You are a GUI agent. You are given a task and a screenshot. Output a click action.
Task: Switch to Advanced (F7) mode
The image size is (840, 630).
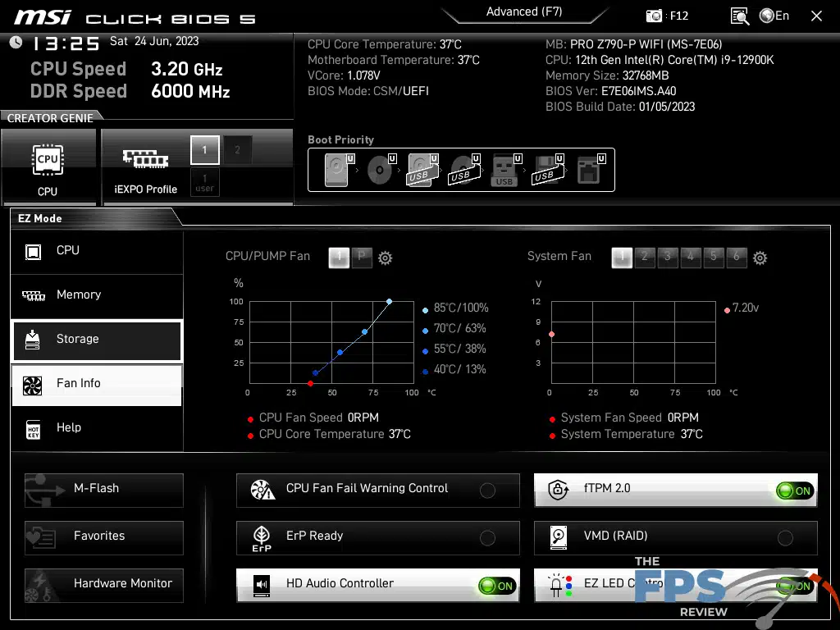524,12
